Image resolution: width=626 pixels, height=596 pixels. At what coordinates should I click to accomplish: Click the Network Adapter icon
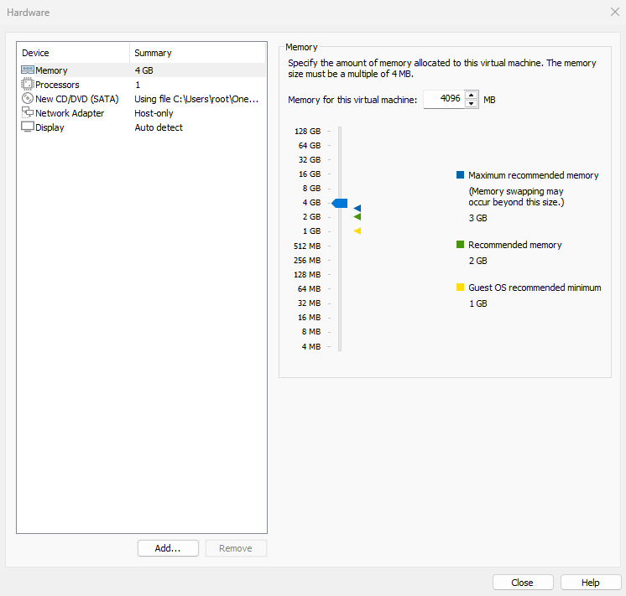27,113
